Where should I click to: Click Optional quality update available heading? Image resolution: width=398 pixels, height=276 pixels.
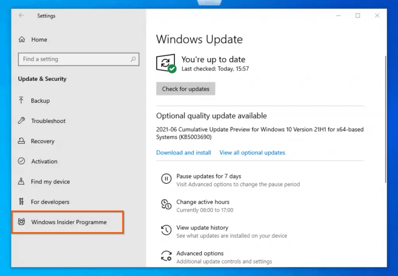pyautogui.click(x=211, y=116)
